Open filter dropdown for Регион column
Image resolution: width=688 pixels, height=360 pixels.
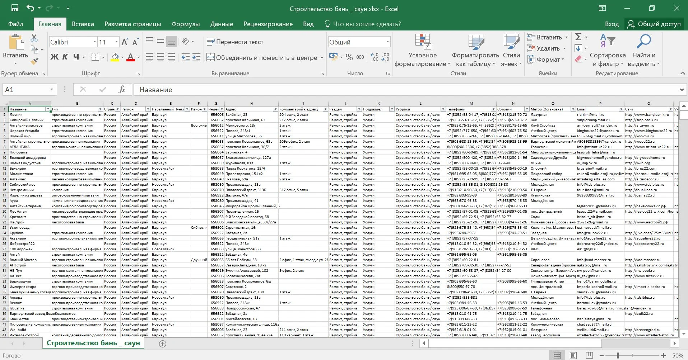coord(148,109)
